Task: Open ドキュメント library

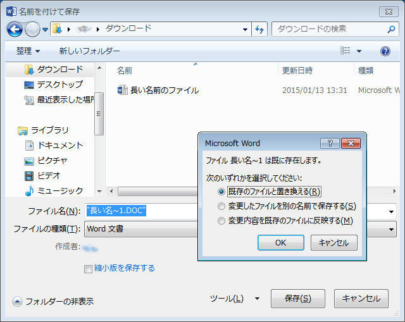Action: (60, 146)
